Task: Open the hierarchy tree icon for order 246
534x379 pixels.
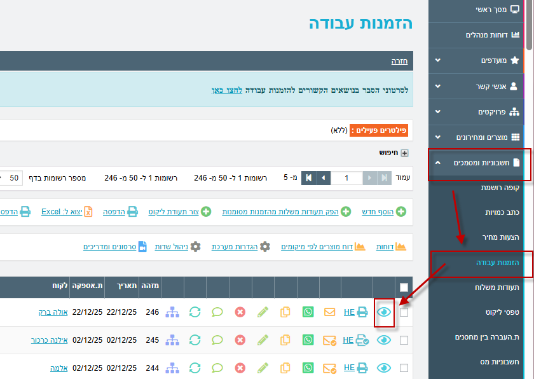Action: tap(172, 312)
